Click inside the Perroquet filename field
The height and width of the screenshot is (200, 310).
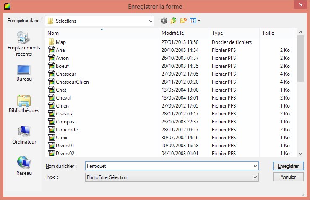coord(168,166)
